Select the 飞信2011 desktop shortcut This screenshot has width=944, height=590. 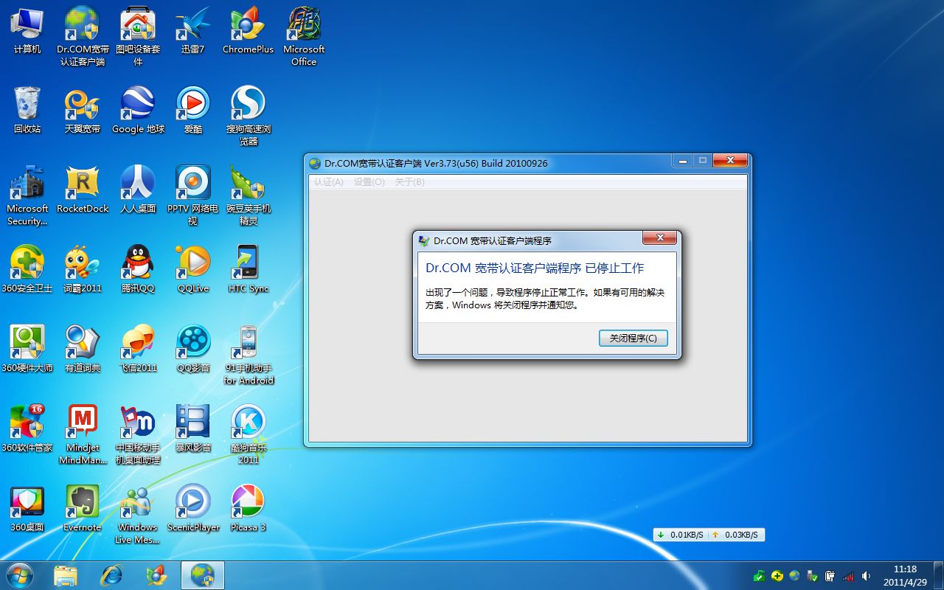coord(138,350)
